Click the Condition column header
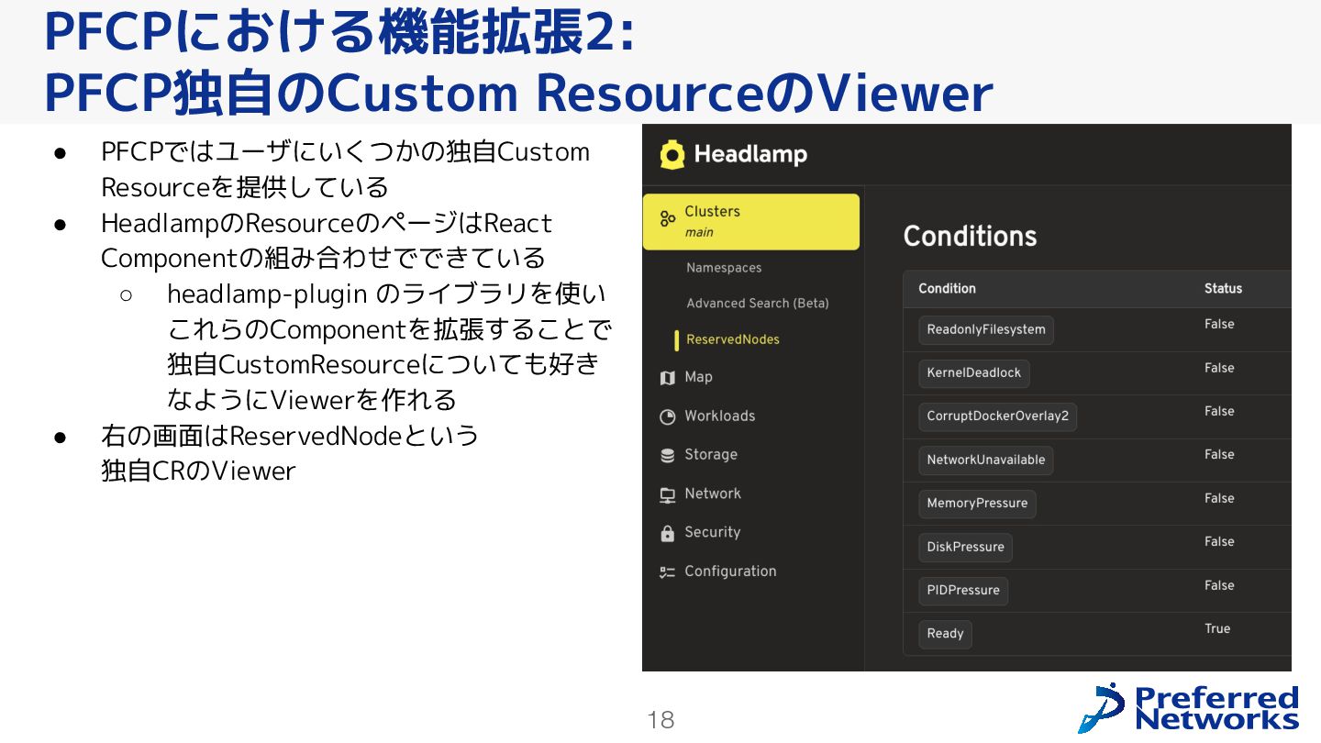 [947, 288]
